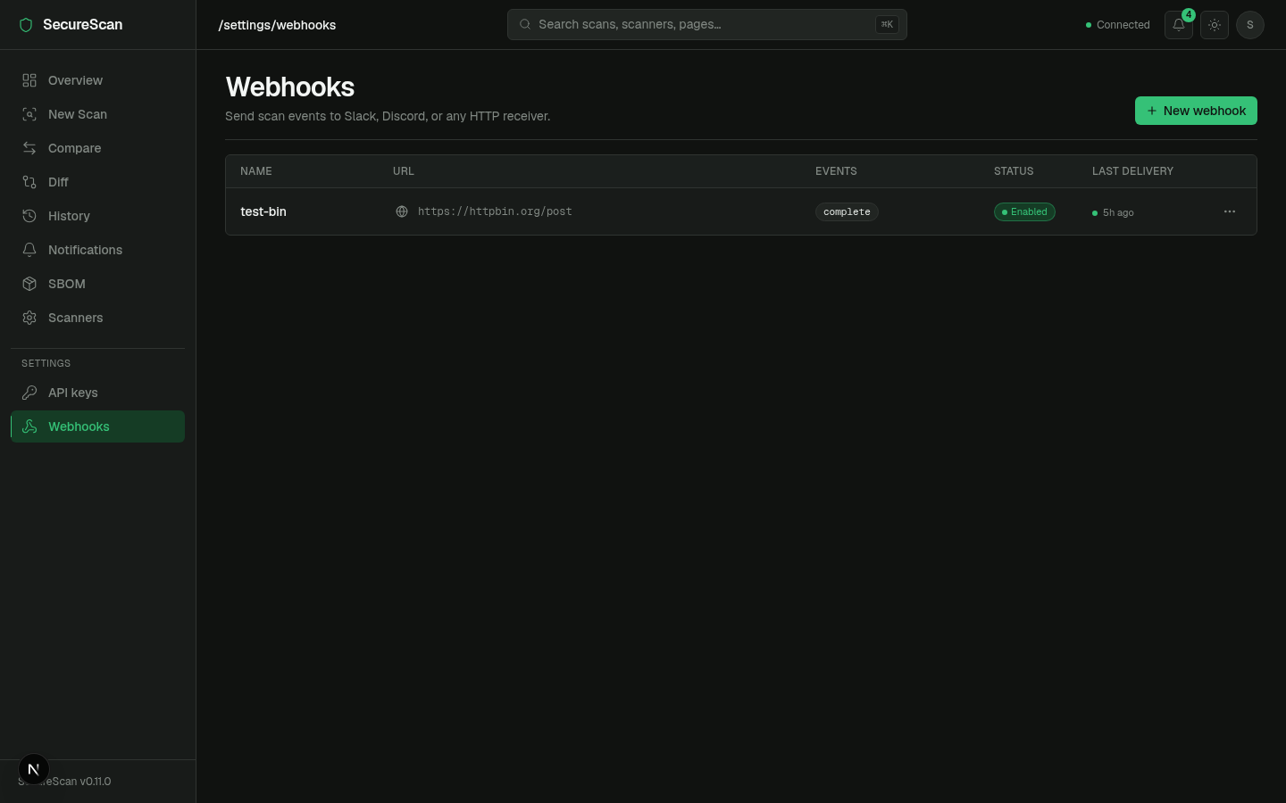Image resolution: width=1286 pixels, height=803 pixels.
Task: Click the New Scan sidebar icon
Action: click(x=29, y=114)
